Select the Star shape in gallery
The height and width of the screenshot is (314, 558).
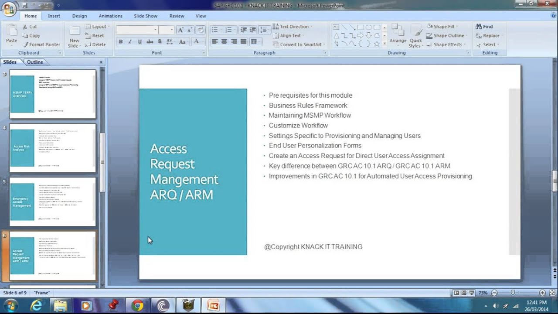[377, 44]
